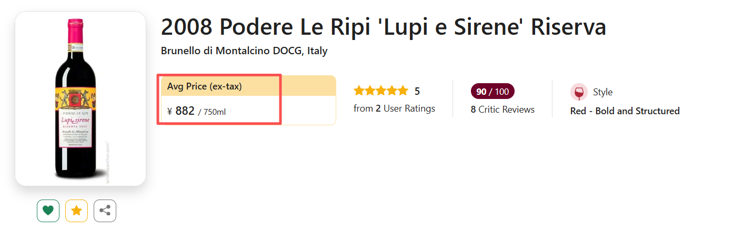Click the yen currency symbol

point(170,111)
